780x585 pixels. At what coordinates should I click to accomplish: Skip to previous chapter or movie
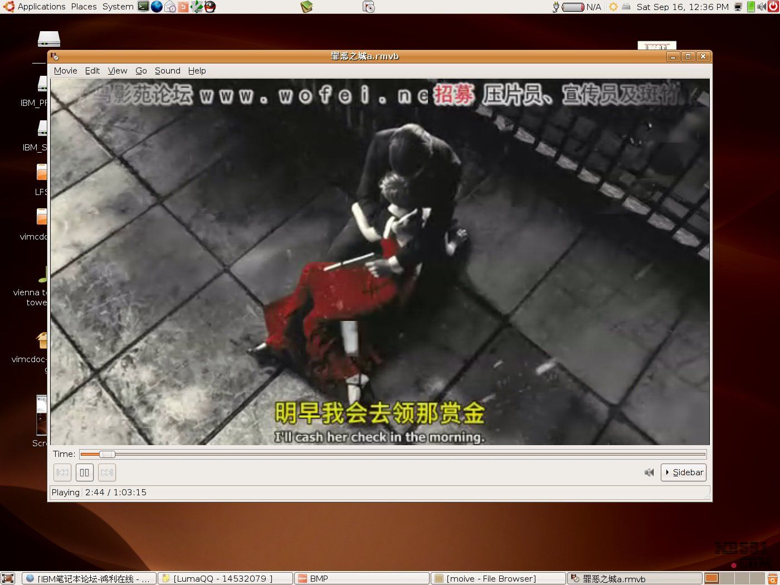point(62,472)
